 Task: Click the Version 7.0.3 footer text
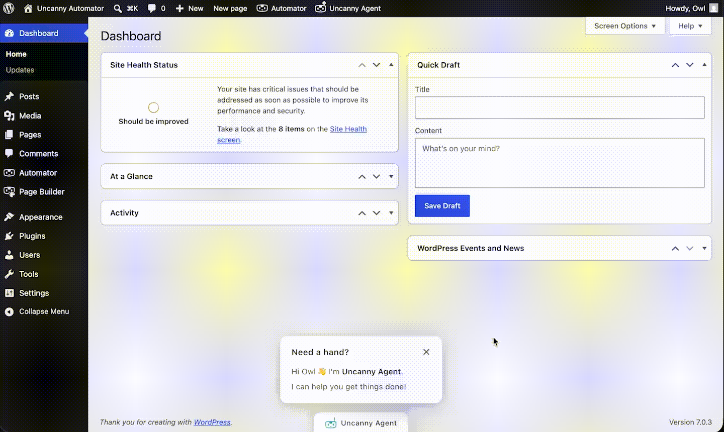coord(690,422)
